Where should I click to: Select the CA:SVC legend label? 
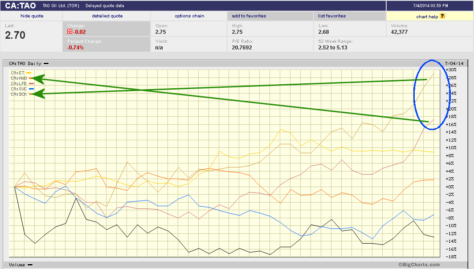[x=19, y=89]
